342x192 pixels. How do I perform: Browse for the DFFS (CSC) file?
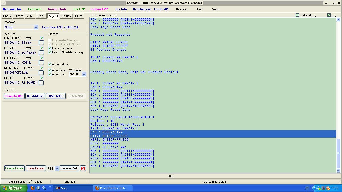coord(41,73)
